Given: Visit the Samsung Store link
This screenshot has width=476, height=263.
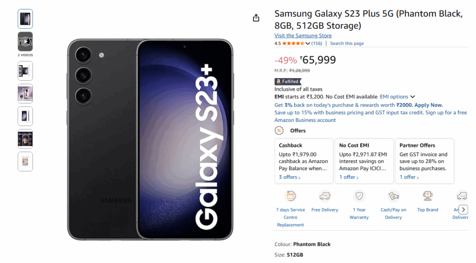Looking at the screenshot, I should 303,35.
